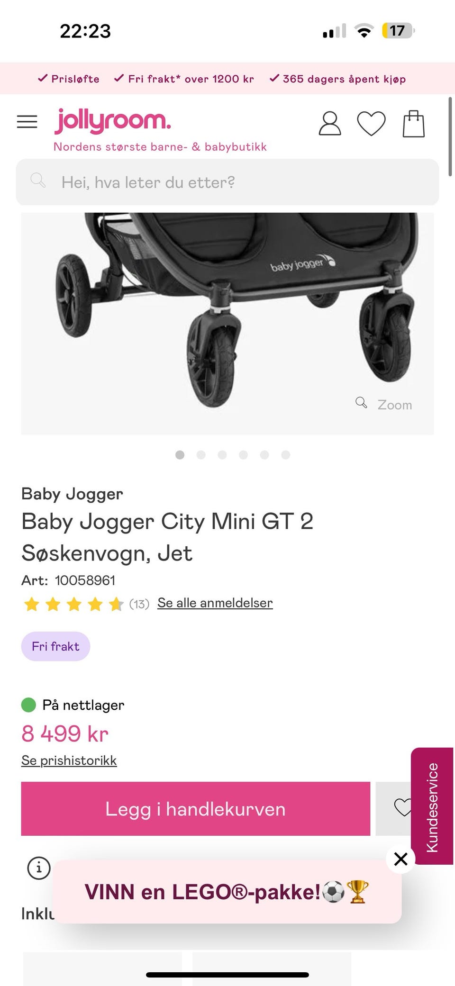Screen dimensions: 455x986
Task: Focus the 'Hei, hva leter du etter?' search field
Action: coord(227,182)
